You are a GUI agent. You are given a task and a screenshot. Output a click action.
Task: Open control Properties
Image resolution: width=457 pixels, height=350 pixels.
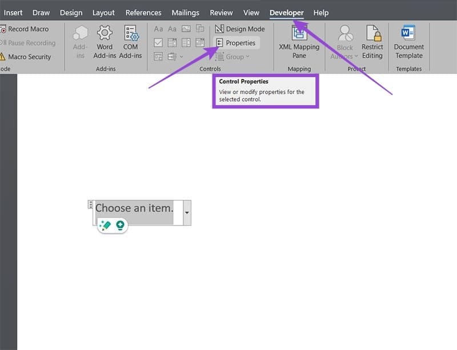236,43
